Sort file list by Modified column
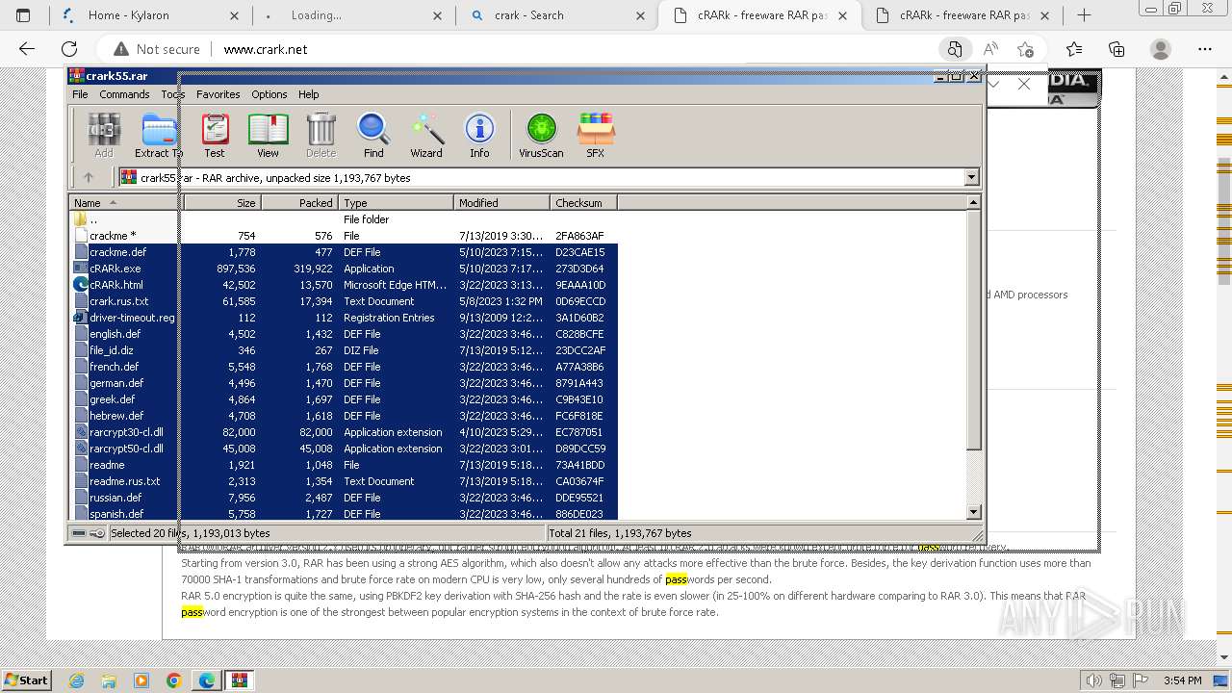The height and width of the screenshot is (693, 1232). (501, 202)
